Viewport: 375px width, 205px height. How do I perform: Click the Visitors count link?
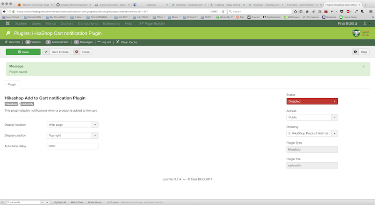33,42
